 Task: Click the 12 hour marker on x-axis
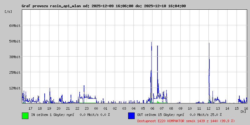(208, 108)
